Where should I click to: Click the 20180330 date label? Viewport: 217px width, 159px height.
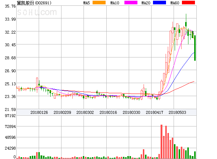point(131,112)
